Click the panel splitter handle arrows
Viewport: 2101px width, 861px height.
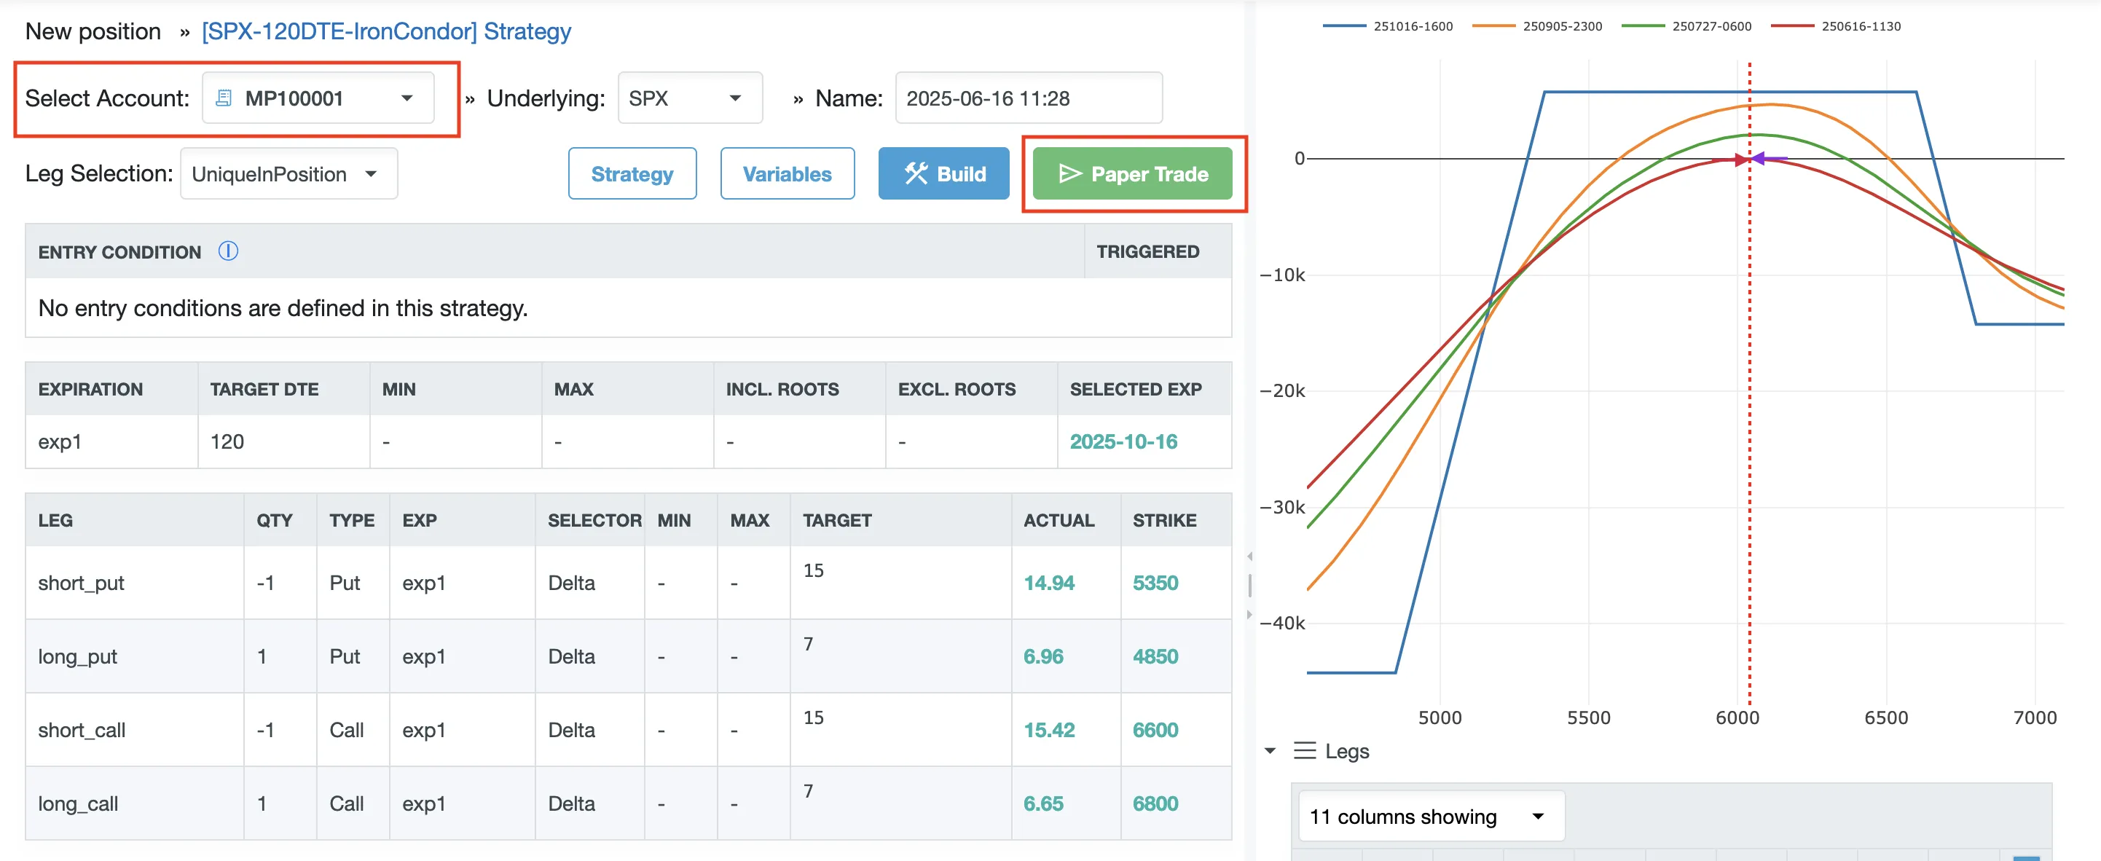[x=1249, y=586]
